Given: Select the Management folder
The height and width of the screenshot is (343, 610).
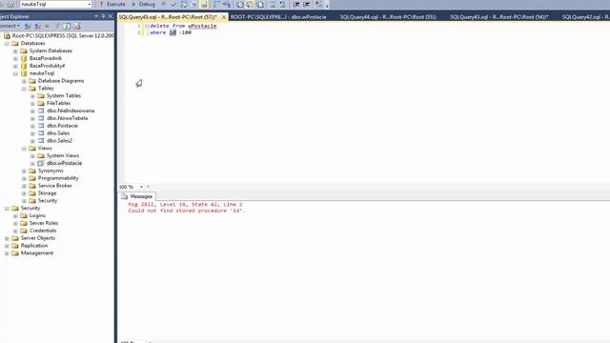Looking at the screenshot, I should point(37,253).
